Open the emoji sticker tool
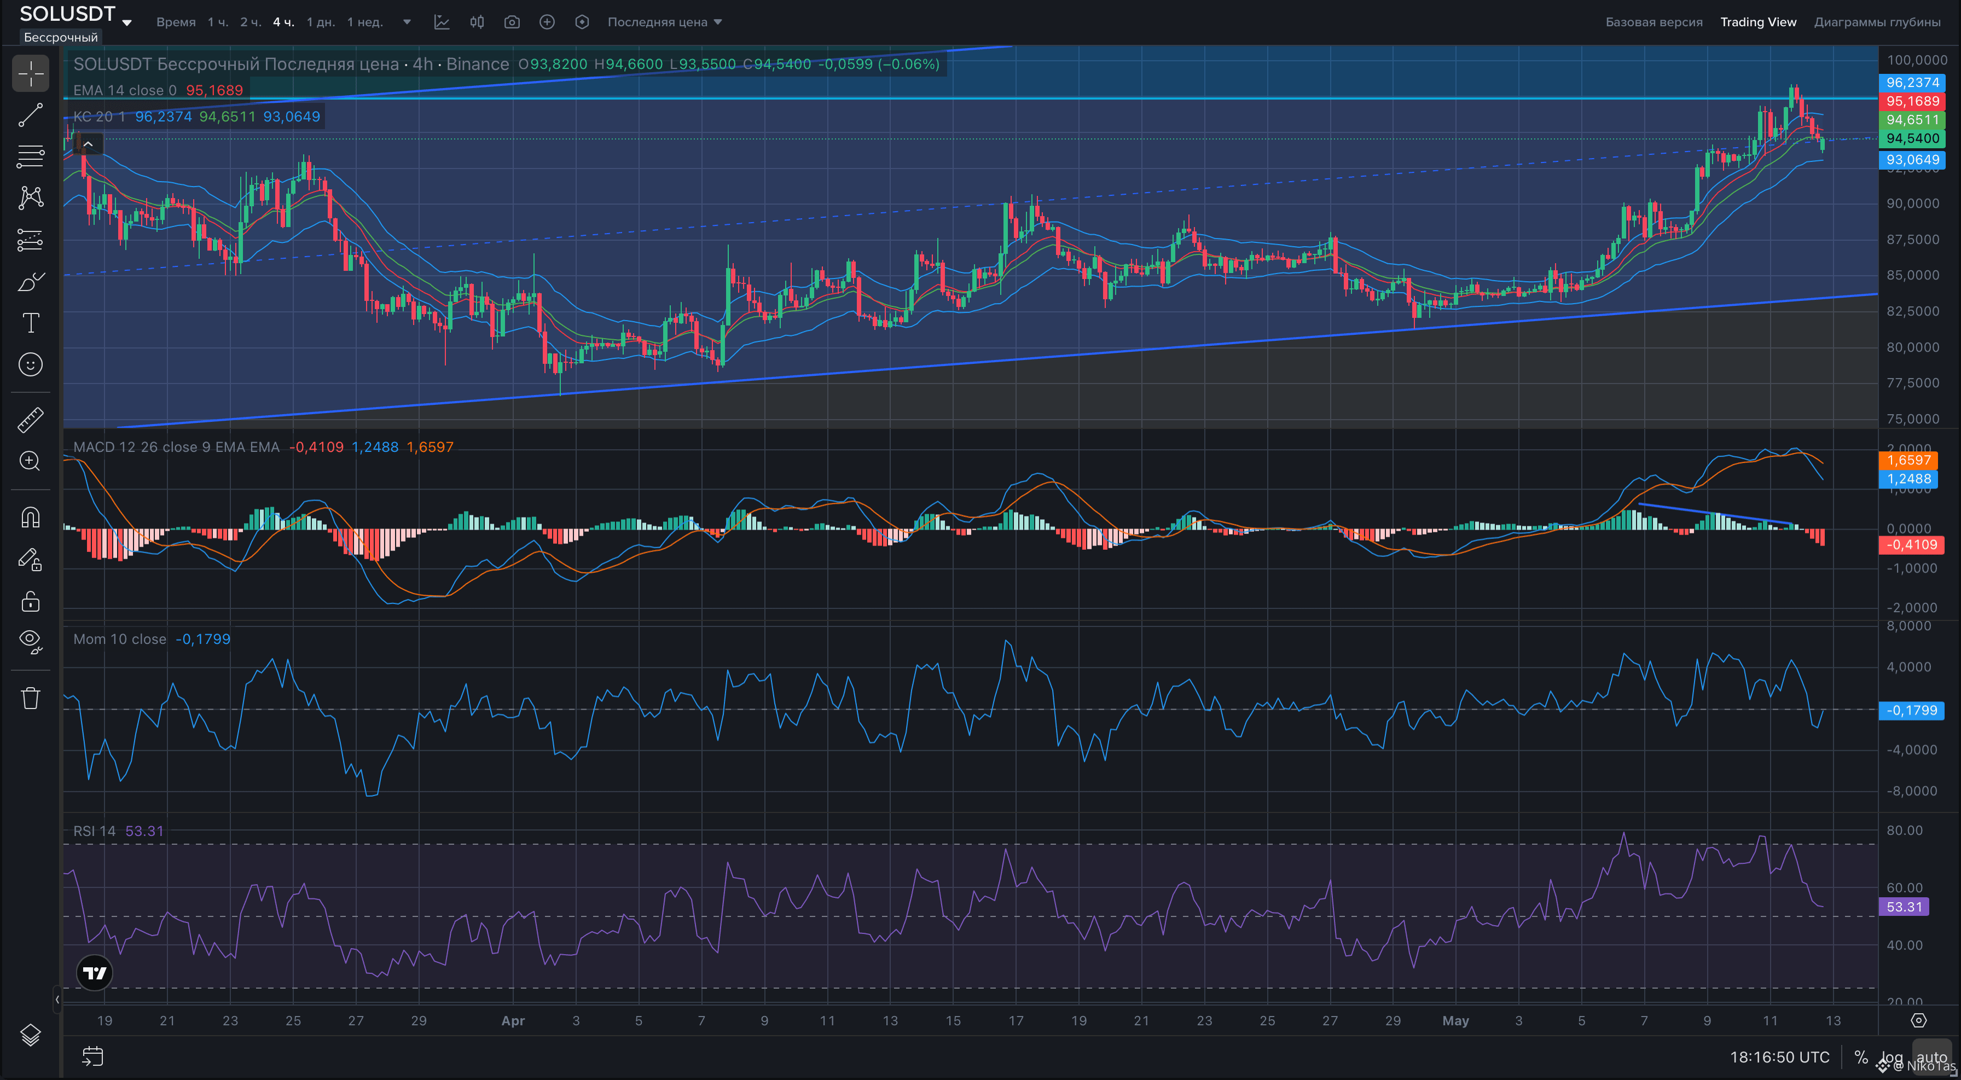Viewport: 1961px width, 1080px height. click(x=31, y=364)
